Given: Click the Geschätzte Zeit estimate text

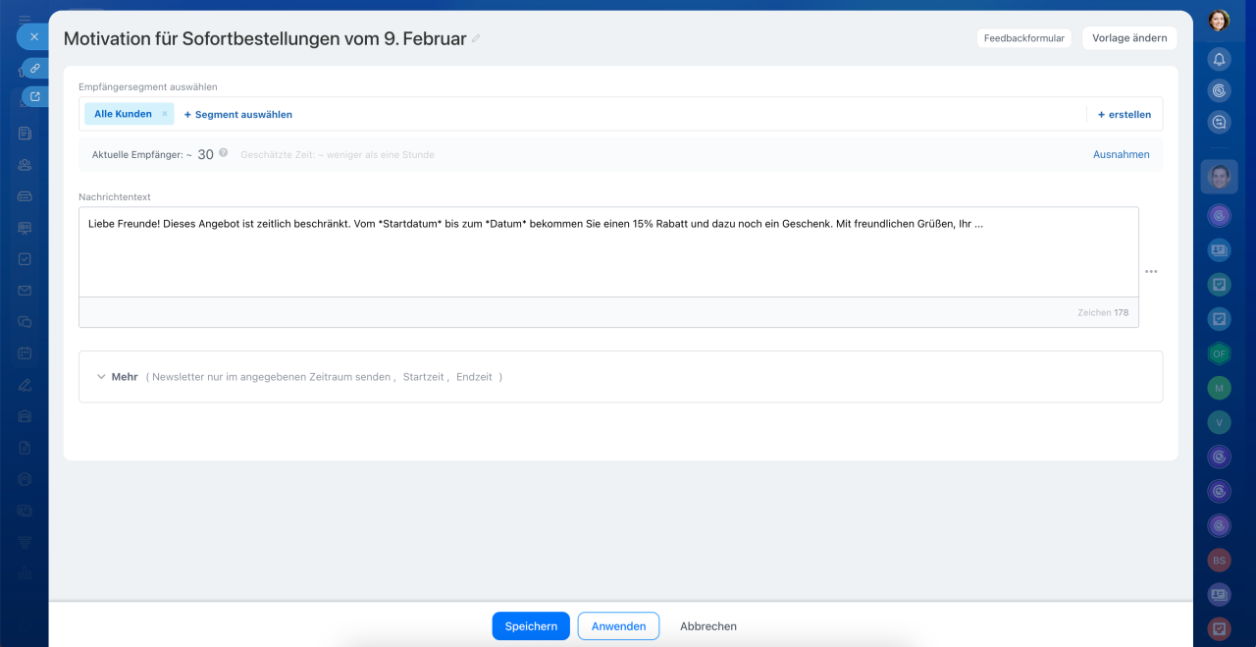Looking at the screenshot, I should [338, 154].
